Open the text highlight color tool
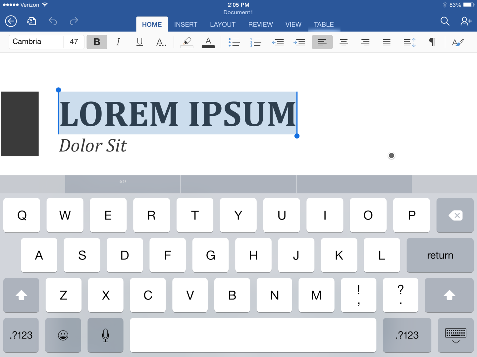 coord(186,42)
